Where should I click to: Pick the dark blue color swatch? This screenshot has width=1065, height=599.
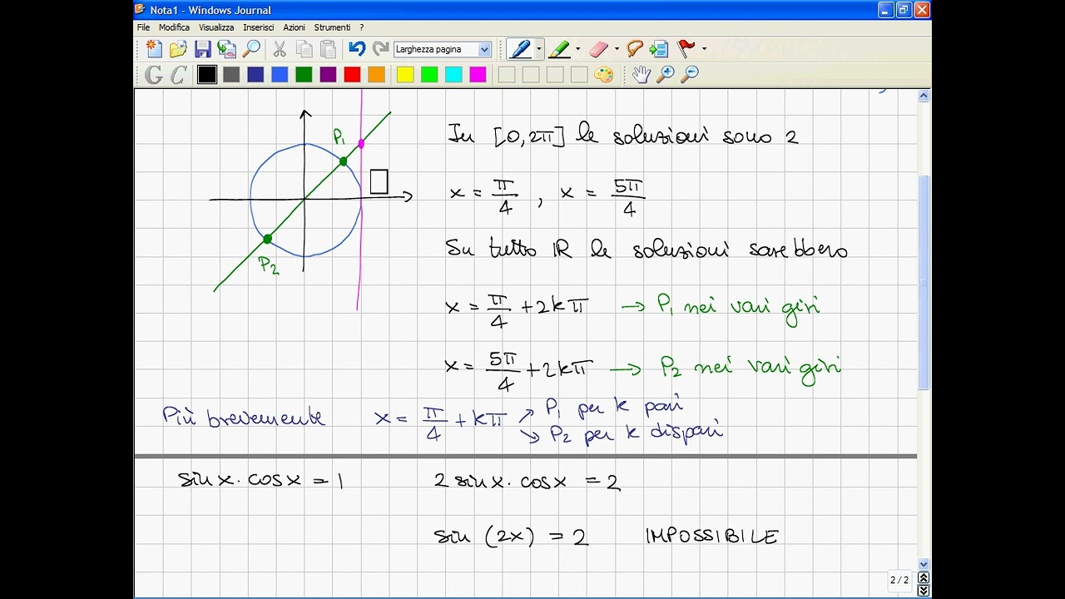[255, 75]
